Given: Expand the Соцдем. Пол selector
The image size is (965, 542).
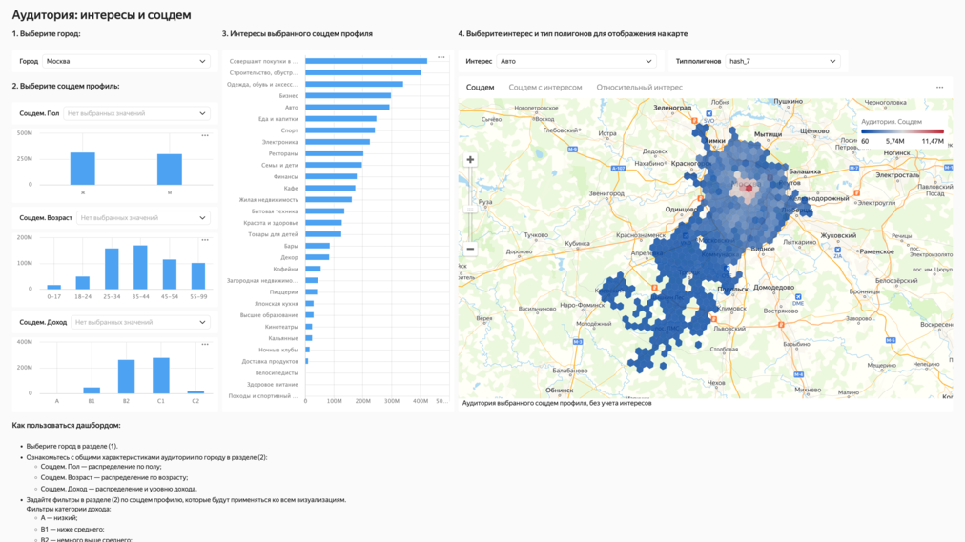Looking at the screenshot, I should [136, 113].
